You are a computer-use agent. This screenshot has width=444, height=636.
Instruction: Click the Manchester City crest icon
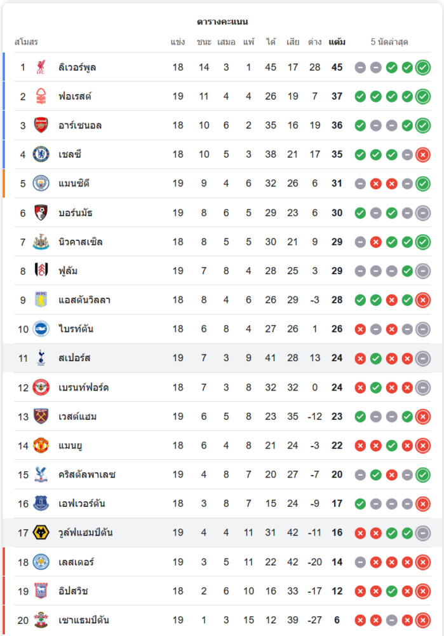pos(41,184)
